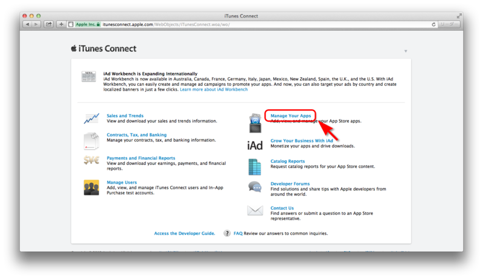Click the iAd Workbench is Expanding Internationally headline
This screenshot has width=483, height=279.
(150, 74)
